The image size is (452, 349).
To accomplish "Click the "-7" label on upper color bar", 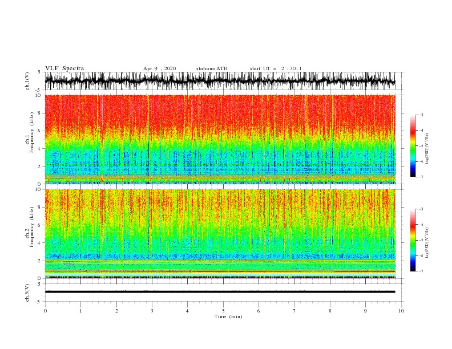I will tap(421, 177).
